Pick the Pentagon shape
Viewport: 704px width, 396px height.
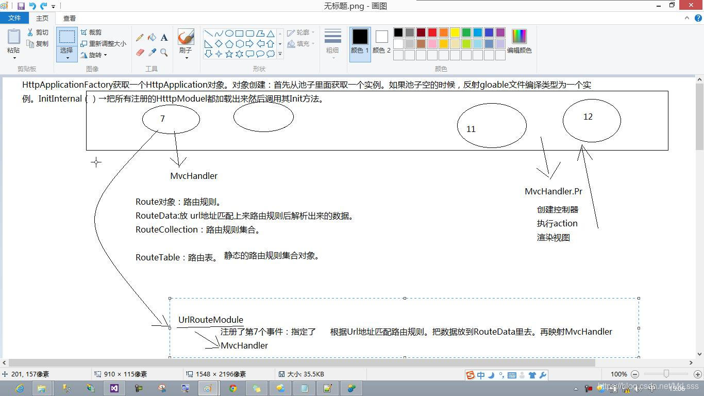(229, 43)
